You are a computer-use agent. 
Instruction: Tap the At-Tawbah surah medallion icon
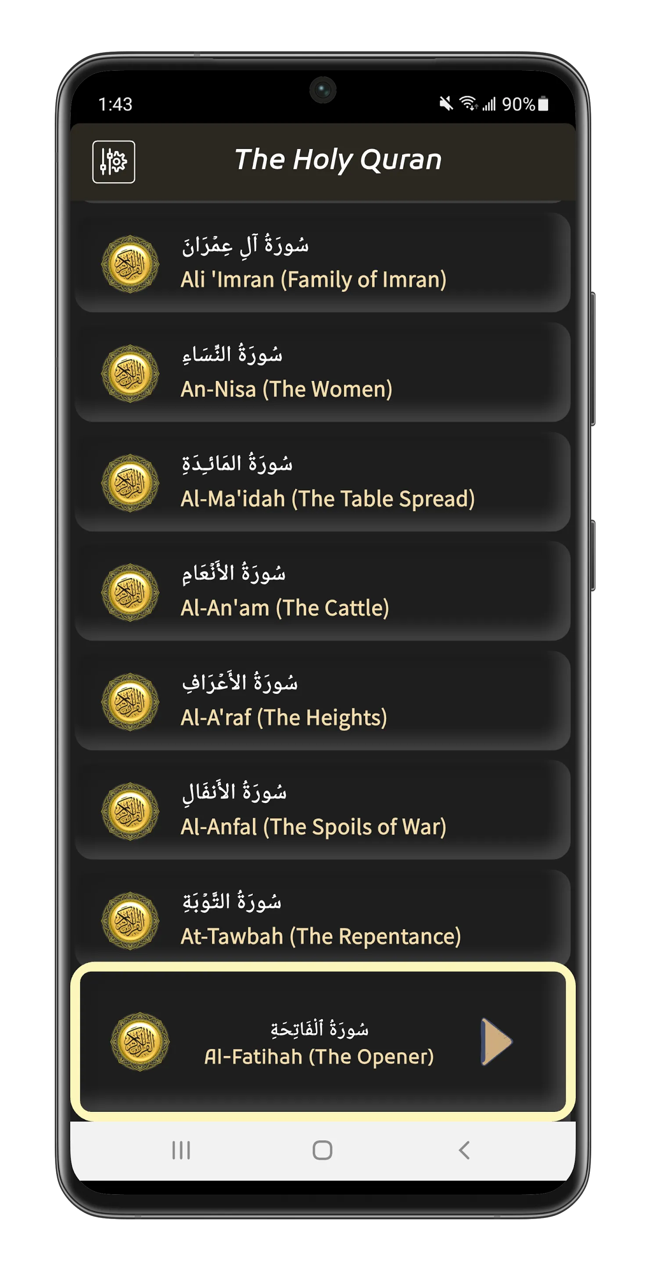130,921
